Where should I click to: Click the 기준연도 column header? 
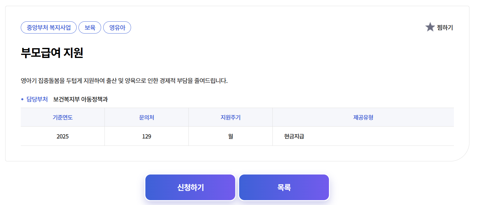point(62,117)
